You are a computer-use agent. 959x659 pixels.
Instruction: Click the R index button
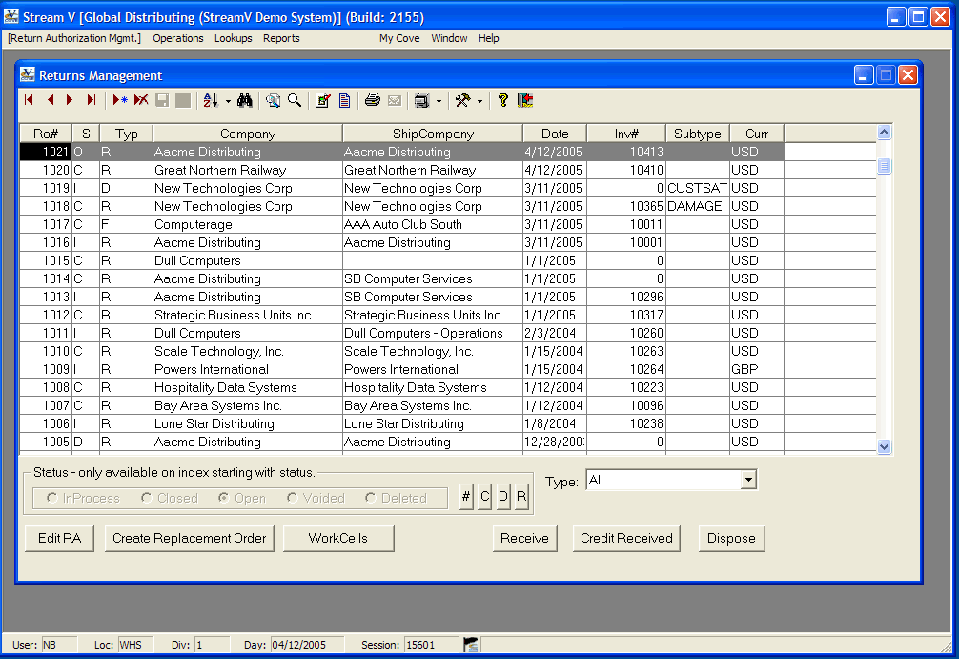pos(521,496)
